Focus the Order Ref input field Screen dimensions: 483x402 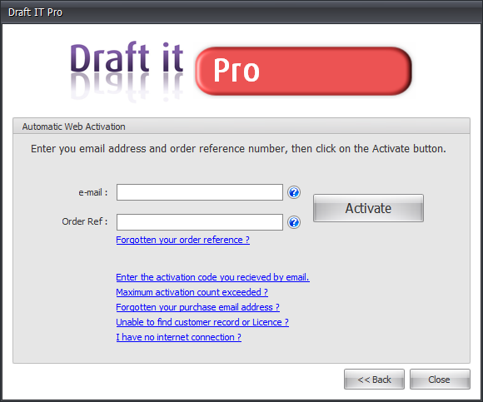pyautogui.click(x=200, y=222)
